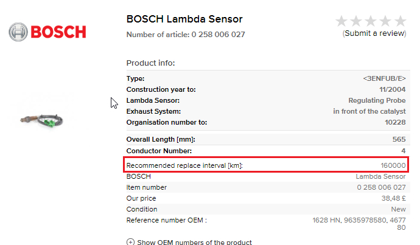Rate the product with the fourth star

tap(386, 21)
